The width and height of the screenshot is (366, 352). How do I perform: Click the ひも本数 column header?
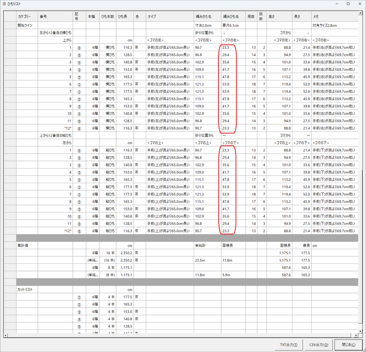108,16
